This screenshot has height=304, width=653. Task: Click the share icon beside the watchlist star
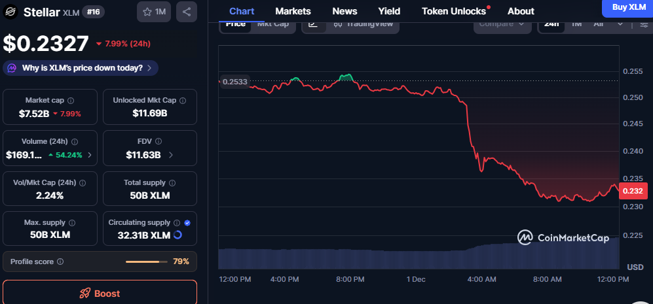coord(187,12)
